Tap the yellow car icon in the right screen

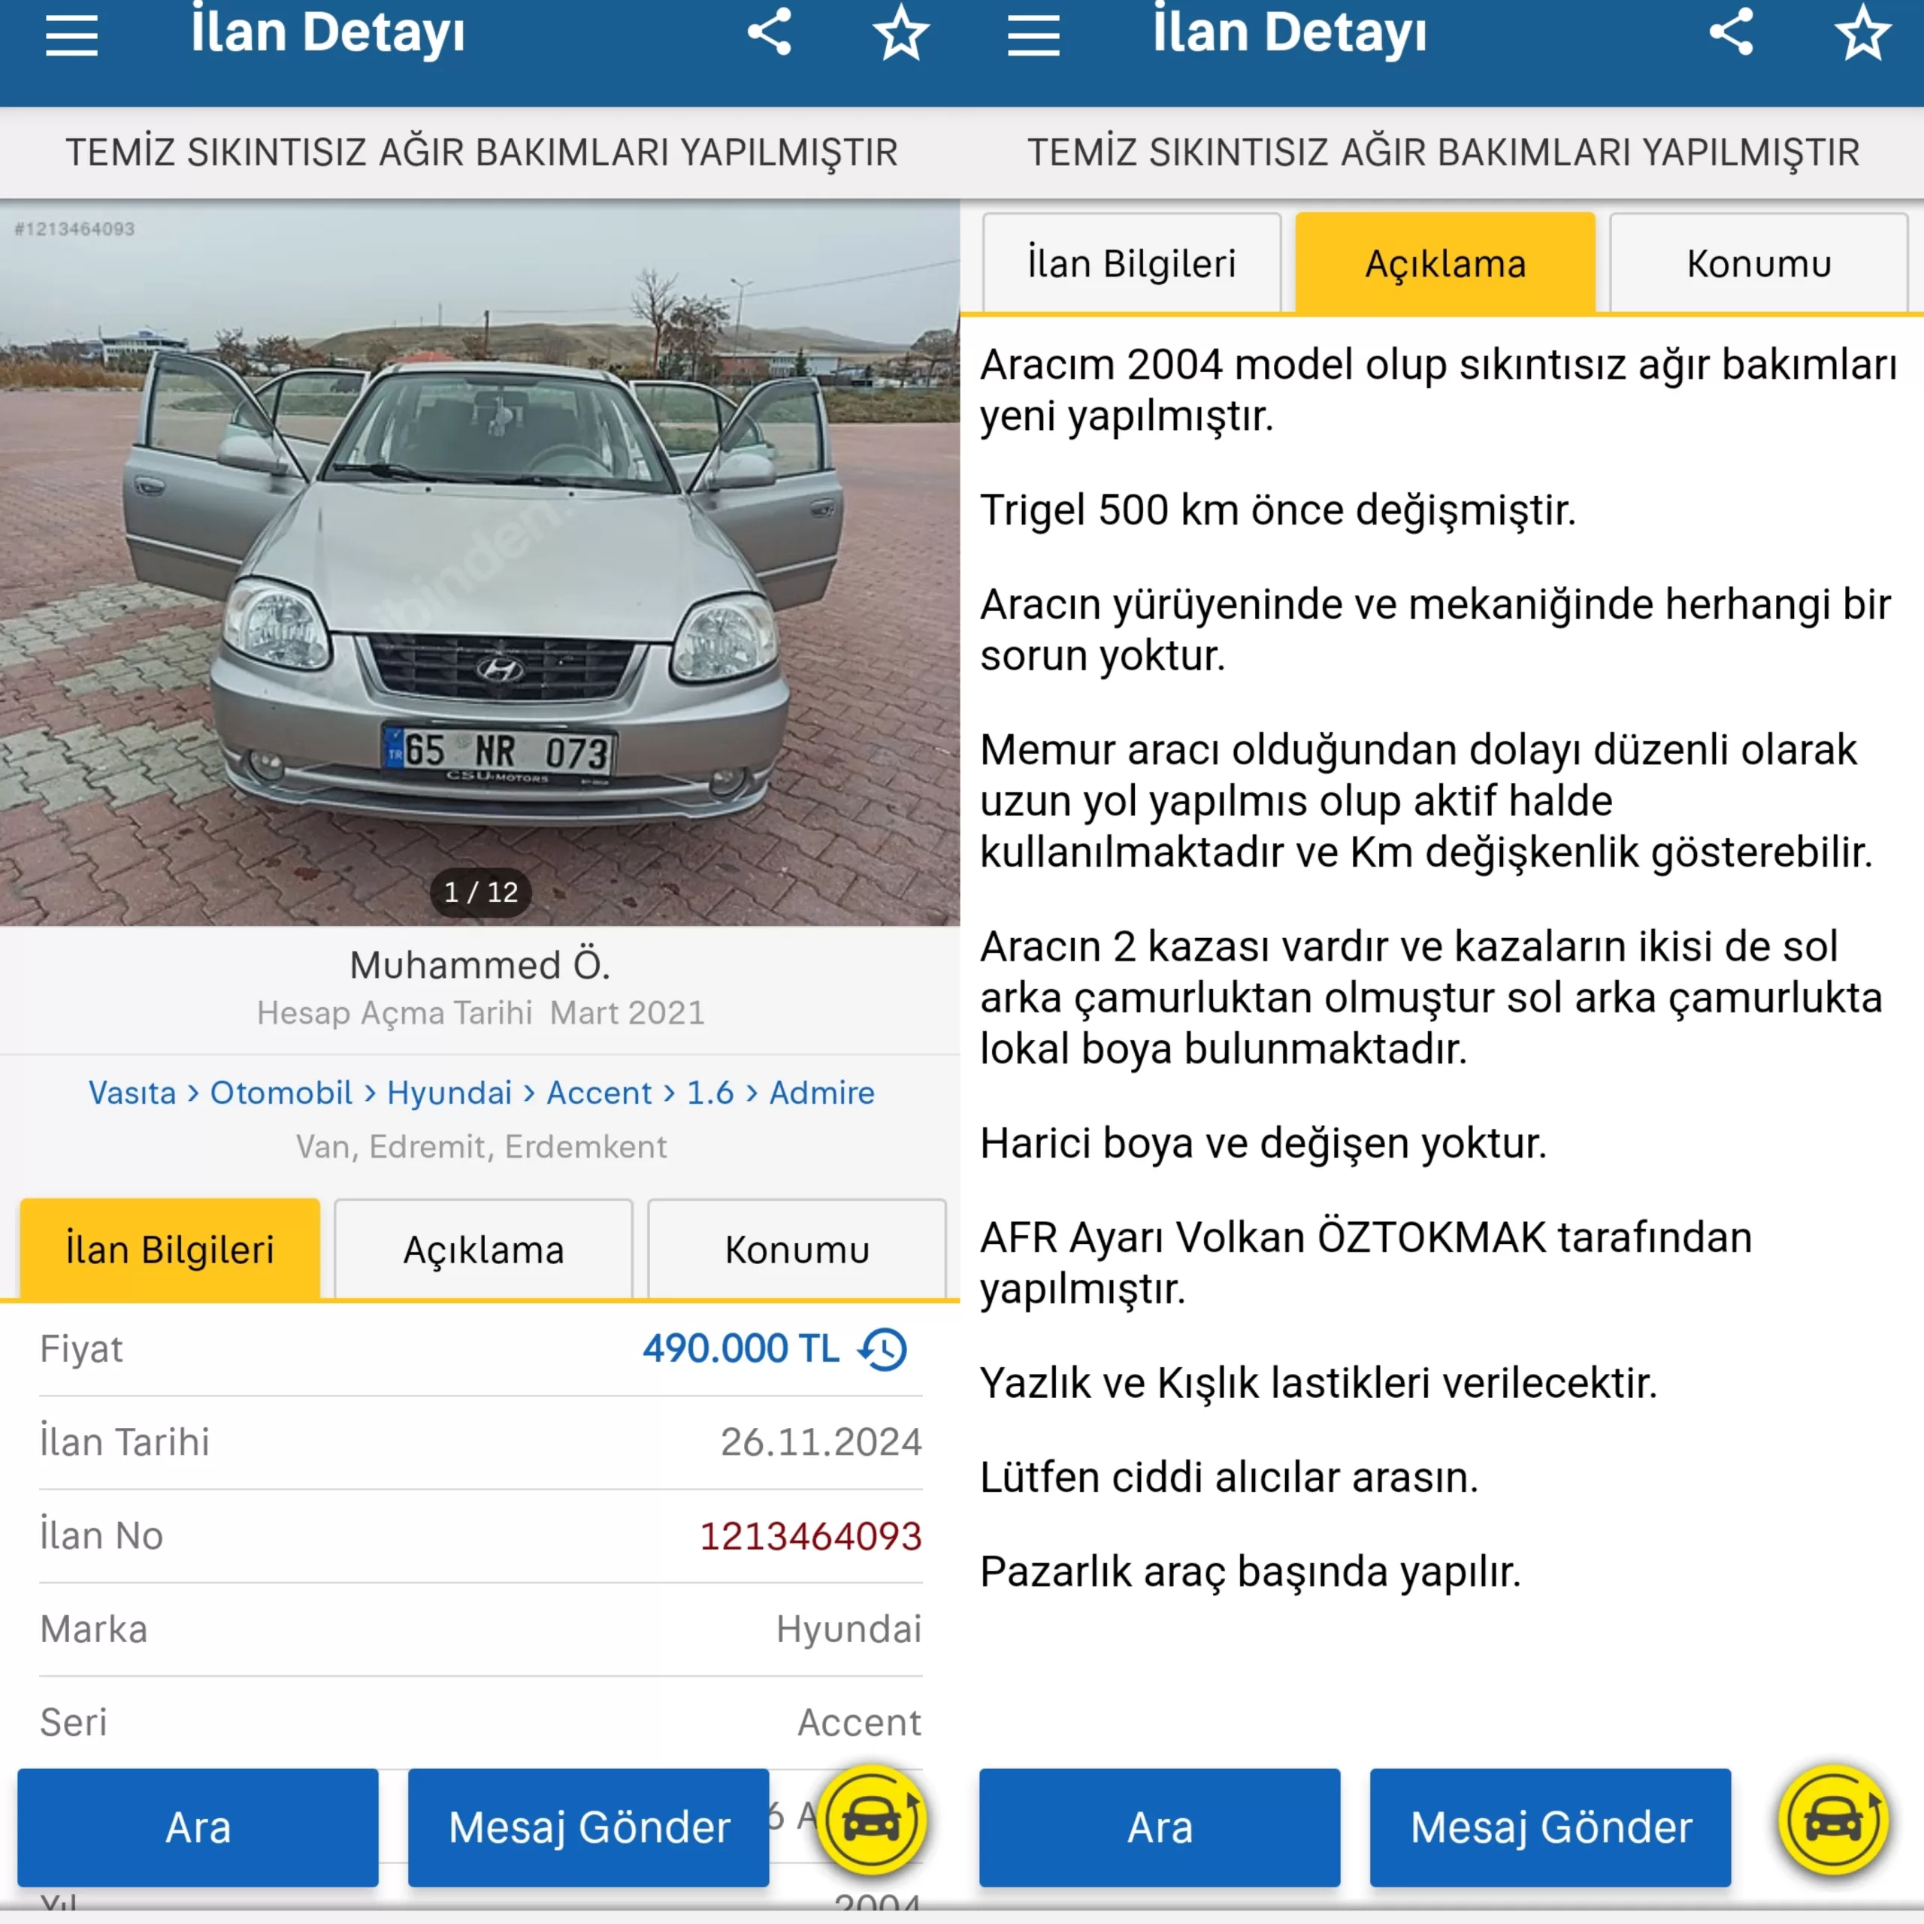point(1835,1820)
